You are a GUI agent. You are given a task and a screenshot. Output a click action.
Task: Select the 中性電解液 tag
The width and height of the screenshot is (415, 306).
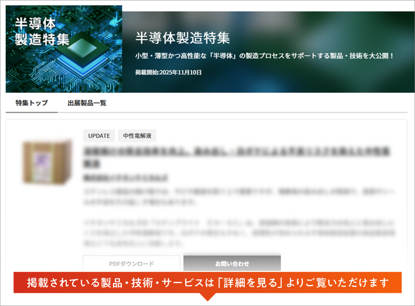pos(137,135)
